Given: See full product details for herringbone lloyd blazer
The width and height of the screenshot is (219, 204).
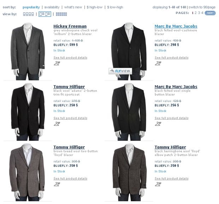Looking at the screenshot, I should point(172,178).
